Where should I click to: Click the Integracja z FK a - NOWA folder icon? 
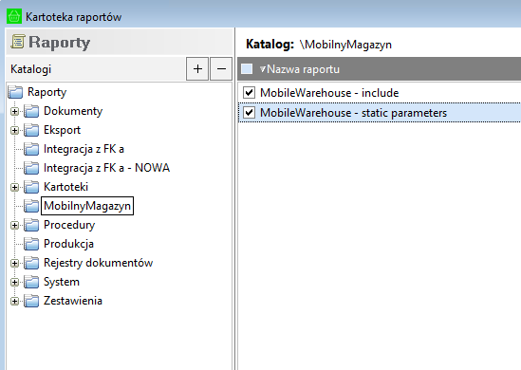(31, 168)
